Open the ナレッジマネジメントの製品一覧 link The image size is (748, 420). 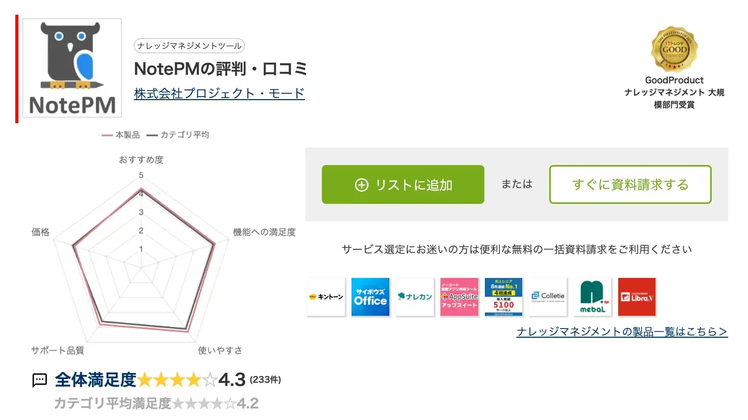tap(621, 332)
